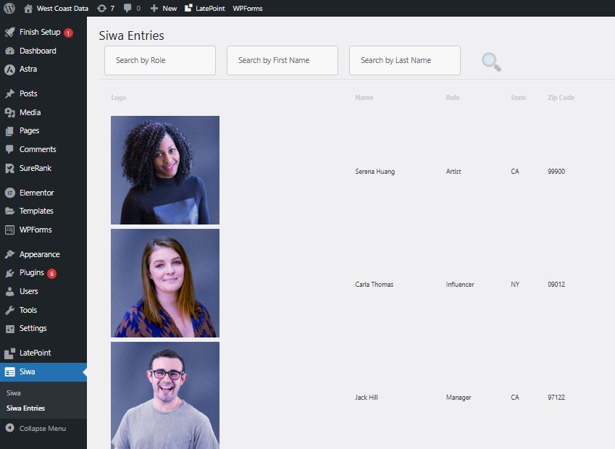
Task: Open LatePoint text in admin bar
Action: coord(210,8)
